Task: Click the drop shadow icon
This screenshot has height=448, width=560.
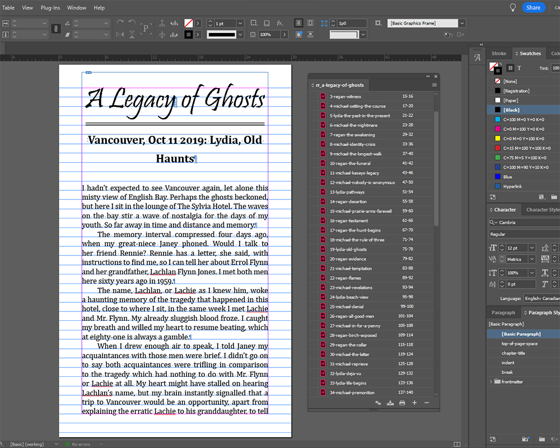Action: [x=267, y=23]
